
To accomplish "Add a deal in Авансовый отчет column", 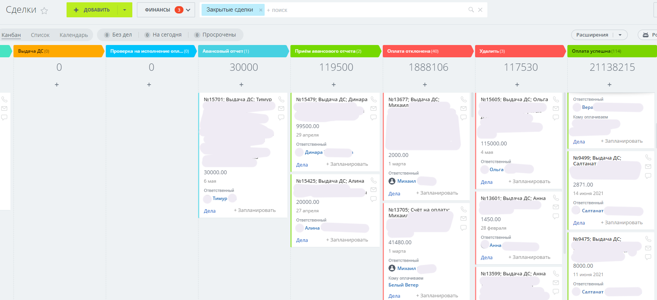I will pyautogui.click(x=241, y=85).
